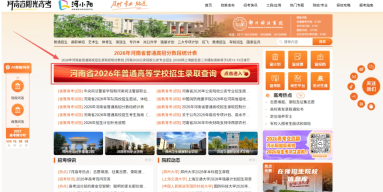Click the WeChat icon near 关注我们
This screenshot has width=383, height=192.
click(x=371, y=66)
